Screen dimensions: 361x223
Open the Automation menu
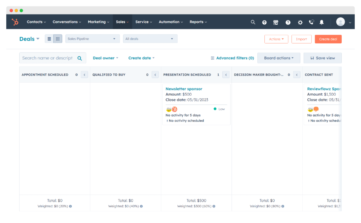[x=170, y=22]
